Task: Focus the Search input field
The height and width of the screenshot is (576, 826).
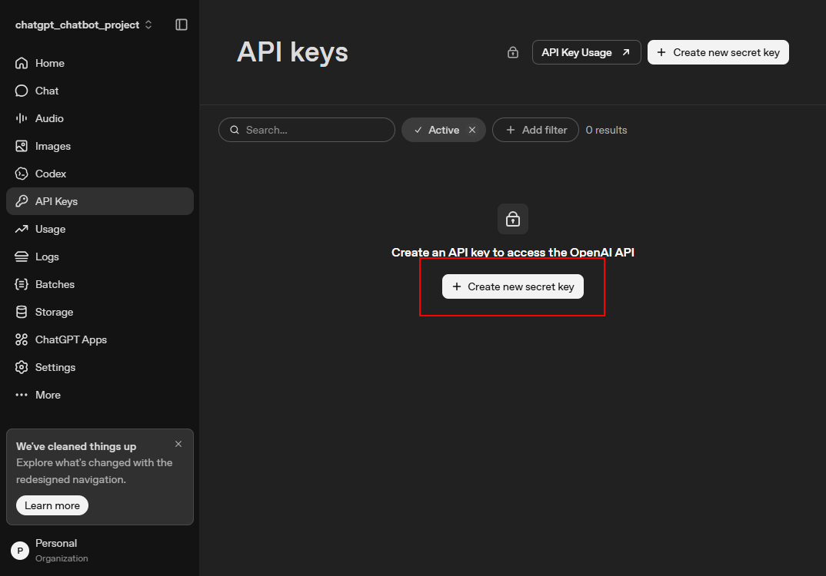Action: point(307,130)
